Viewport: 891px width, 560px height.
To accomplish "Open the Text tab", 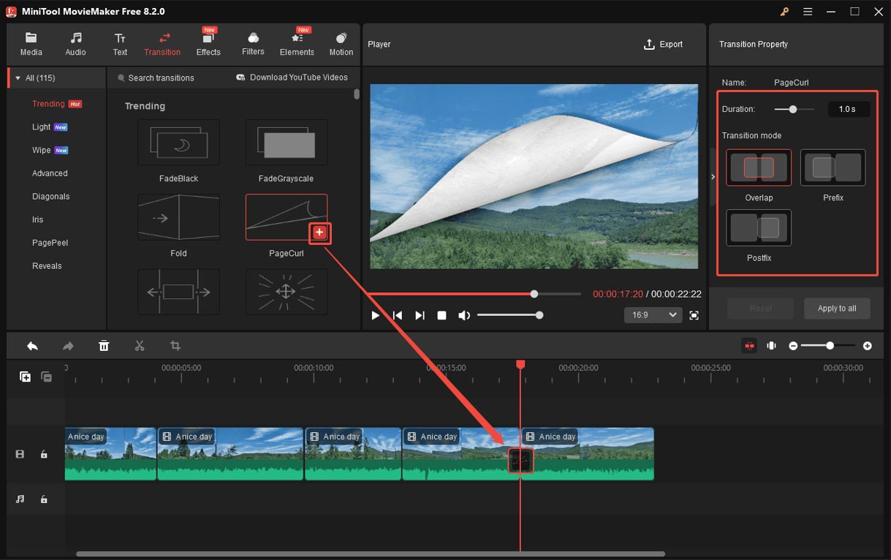I will coord(120,44).
